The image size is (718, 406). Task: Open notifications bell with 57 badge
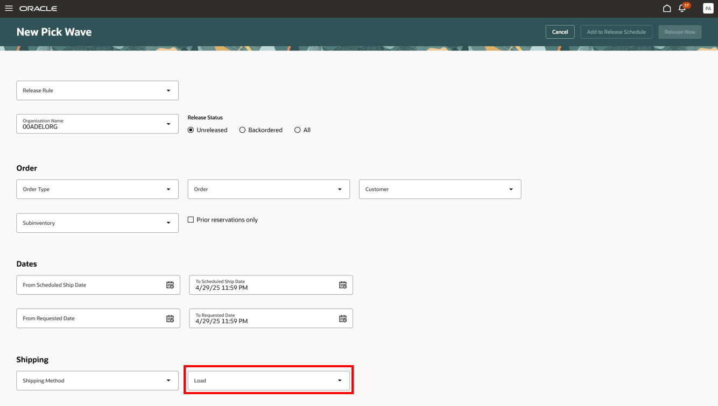(x=684, y=8)
